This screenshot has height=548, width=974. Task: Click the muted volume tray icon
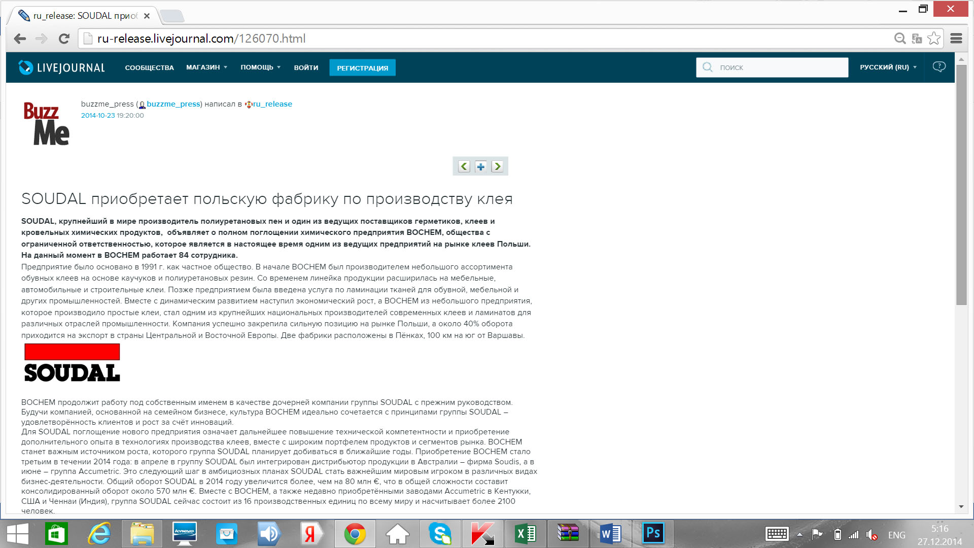click(x=872, y=534)
